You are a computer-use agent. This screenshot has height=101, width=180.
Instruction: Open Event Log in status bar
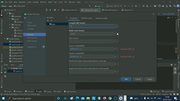(x=155, y=91)
